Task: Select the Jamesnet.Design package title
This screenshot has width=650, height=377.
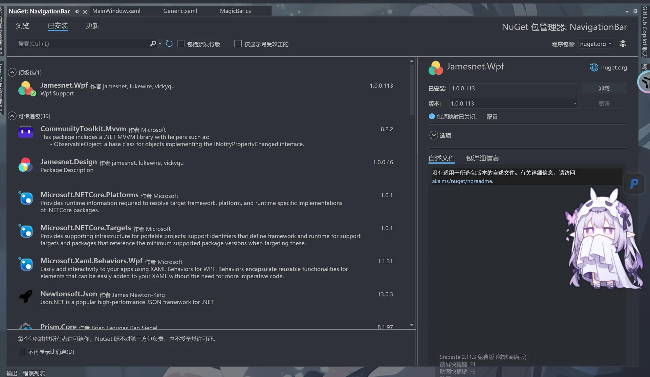Action: click(69, 162)
